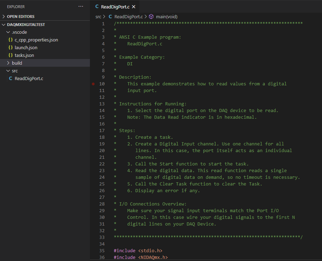This screenshot has width=322, height=261.
Task: Collapse the src folder chevron
Action: point(8,71)
